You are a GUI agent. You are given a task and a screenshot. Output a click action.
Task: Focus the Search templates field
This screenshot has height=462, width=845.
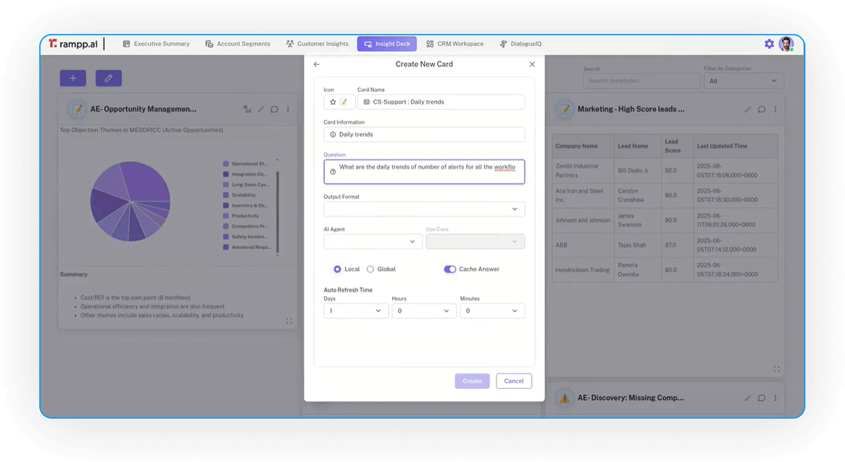[642, 81]
